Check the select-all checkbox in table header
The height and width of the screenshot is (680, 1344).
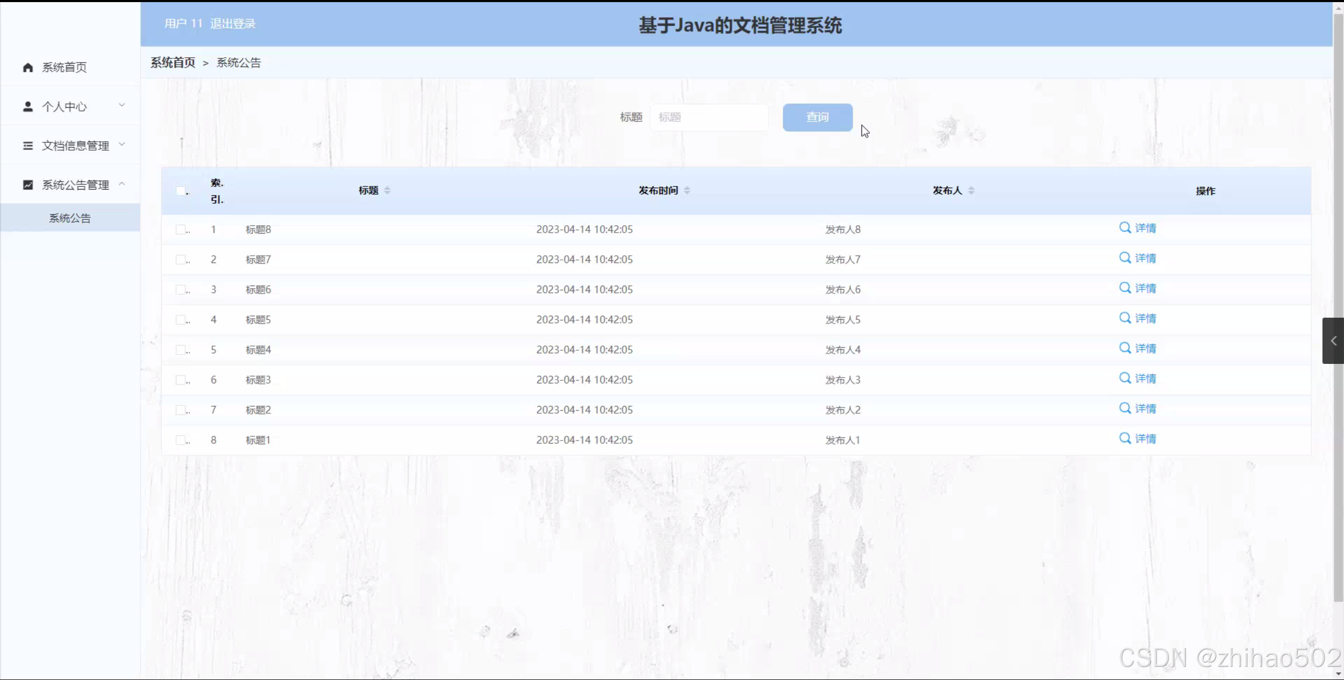[181, 191]
